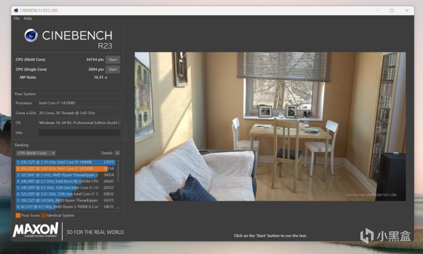Screen dimensions: 423x254
Task: Click the rendered room preview image
Action: click(270, 126)
